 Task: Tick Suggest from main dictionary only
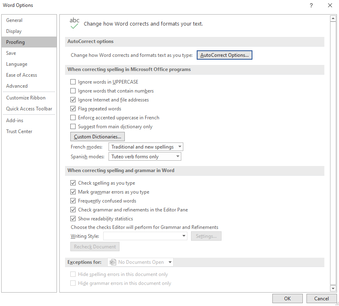(x=73, y=127)
